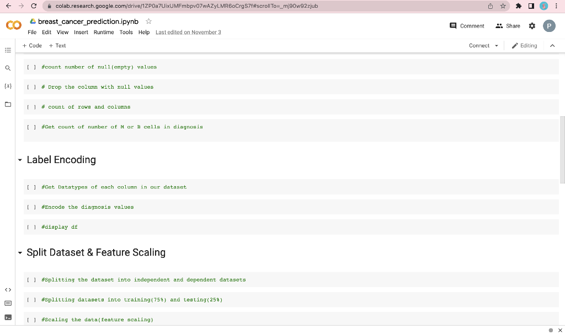Open the Insert menu
The width and height of the screenshot is (565, 335).
[81, 32]
